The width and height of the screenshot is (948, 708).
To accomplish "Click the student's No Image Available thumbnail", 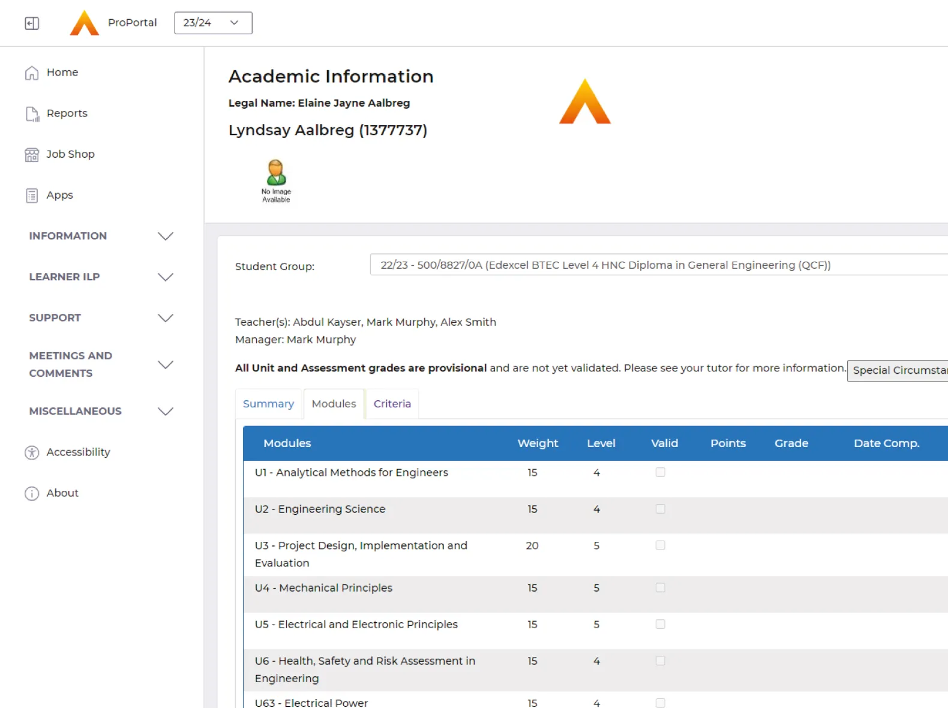I will pos(276,181).
